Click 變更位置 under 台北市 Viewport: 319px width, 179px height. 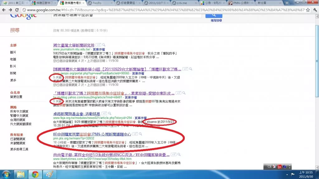(x=16, y=97)
